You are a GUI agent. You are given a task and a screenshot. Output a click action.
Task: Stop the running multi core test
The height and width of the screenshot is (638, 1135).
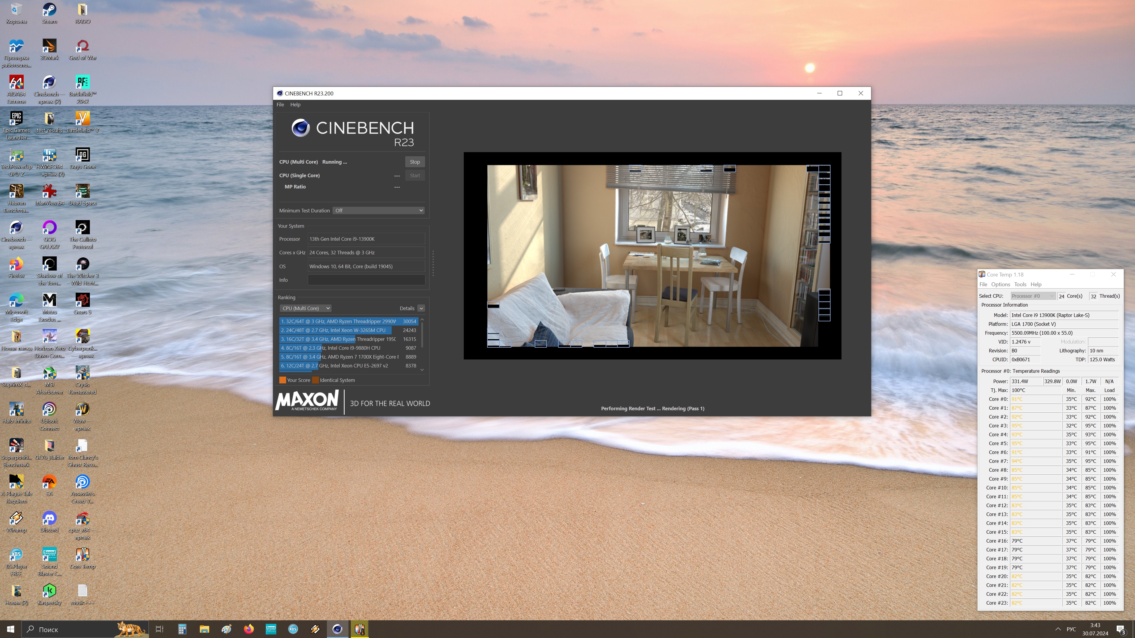[415, 162]
